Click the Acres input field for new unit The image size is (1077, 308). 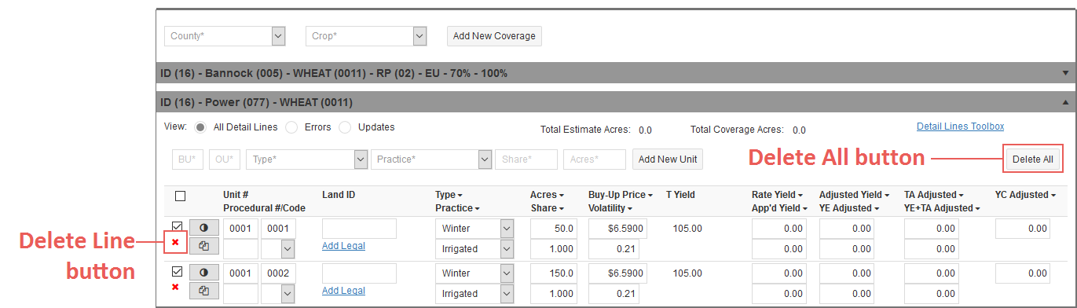point(595,159)
